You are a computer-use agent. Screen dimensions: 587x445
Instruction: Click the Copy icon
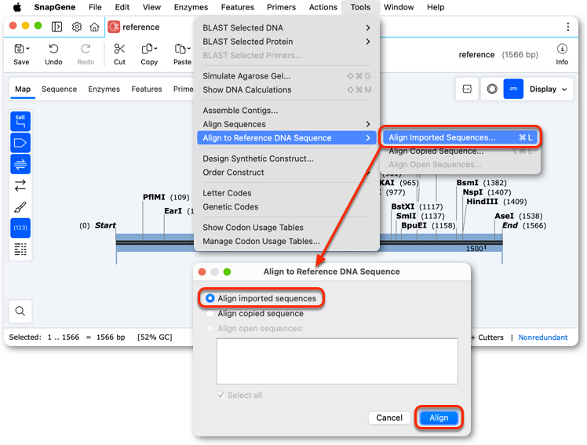coord(147,49)
